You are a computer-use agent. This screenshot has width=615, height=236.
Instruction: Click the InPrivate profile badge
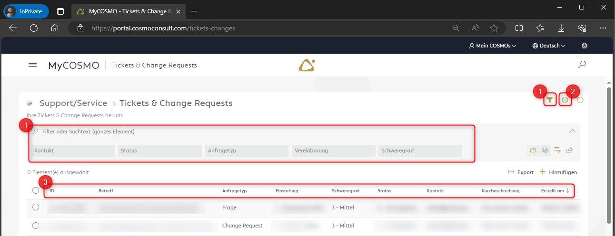tap(26, 11)
